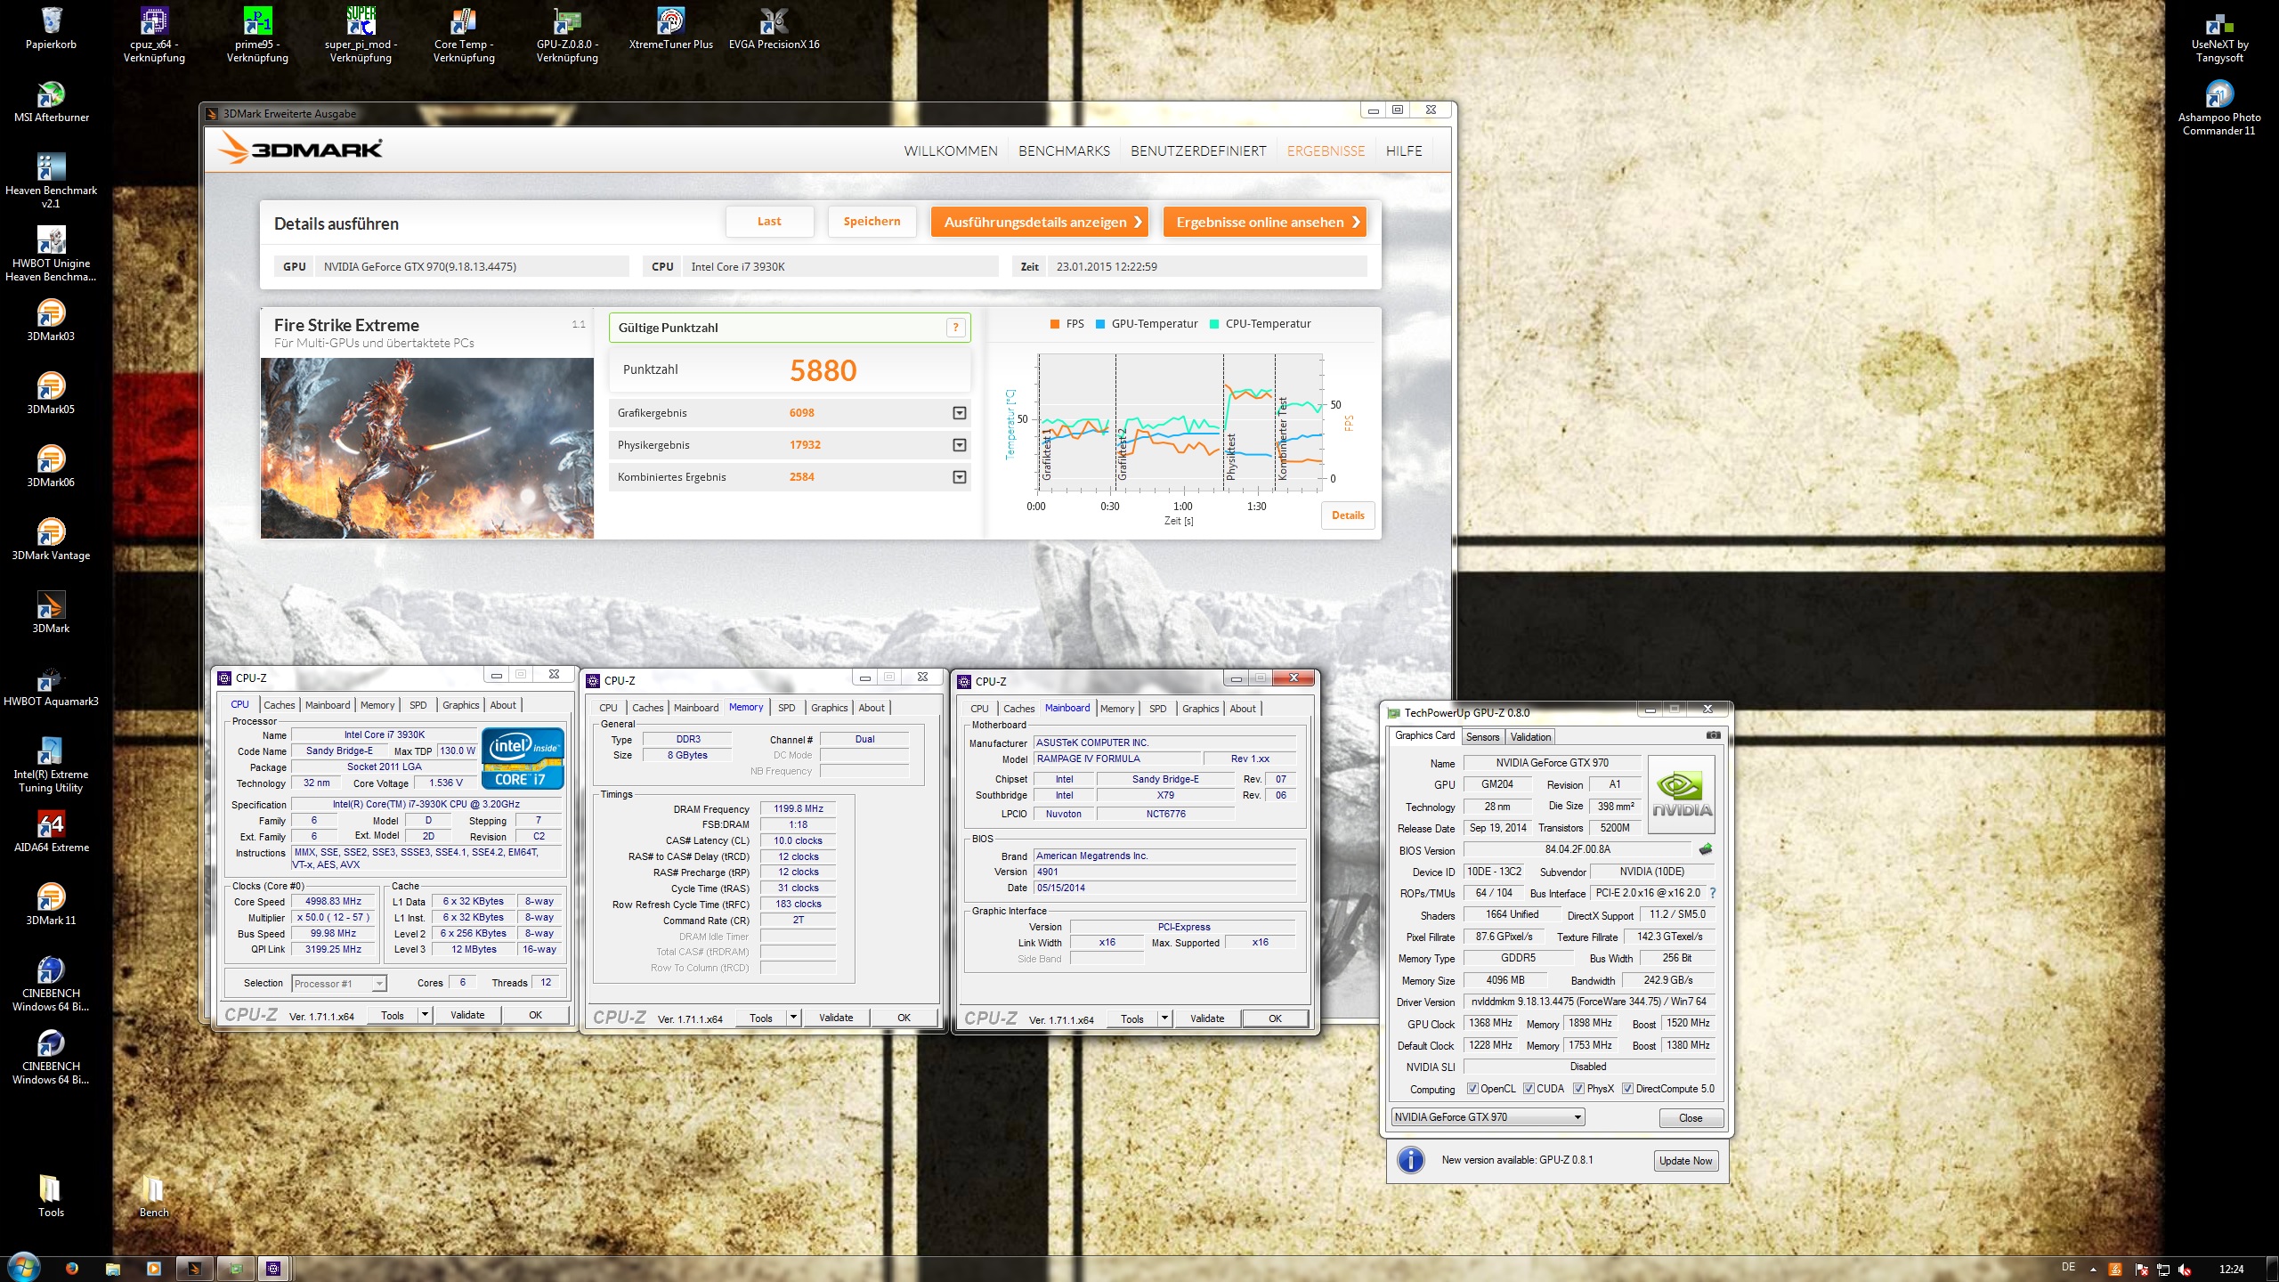
Task: Open the SPD tab in CPU-Z Memory window
Action: (786, 708)
